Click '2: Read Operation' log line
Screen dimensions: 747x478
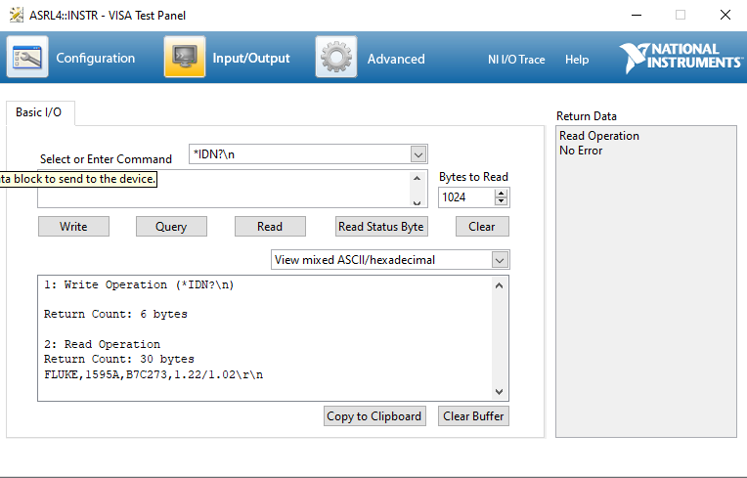point(102,344)
